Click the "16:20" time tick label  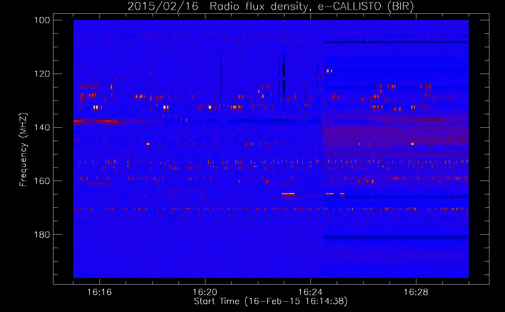pyautogui.click(x=205, y=292)
